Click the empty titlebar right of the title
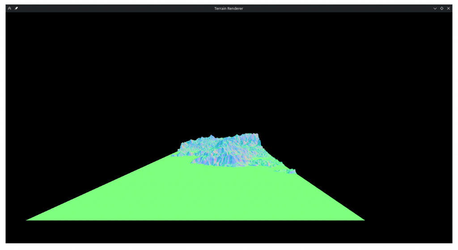Viewport: 458px width, 250px height. pyautogui.click(x=335, y=8)
